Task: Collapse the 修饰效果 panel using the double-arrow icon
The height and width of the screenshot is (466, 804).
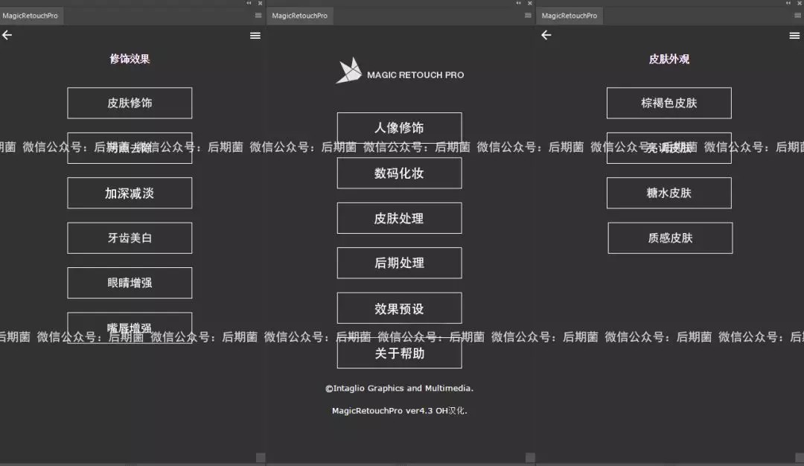Action: pos(249,3)
